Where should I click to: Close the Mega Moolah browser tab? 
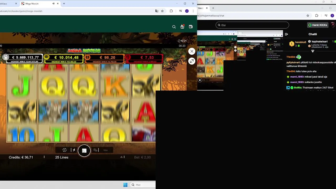pos(58,4)
